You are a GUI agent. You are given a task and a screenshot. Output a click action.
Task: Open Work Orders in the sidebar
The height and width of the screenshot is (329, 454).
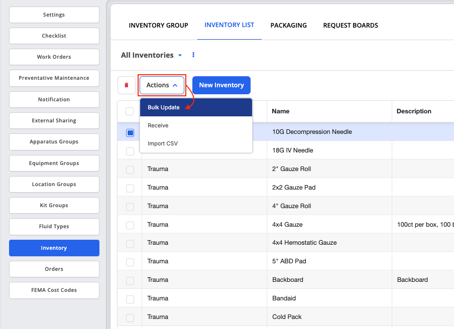click(x=54, y=57)
